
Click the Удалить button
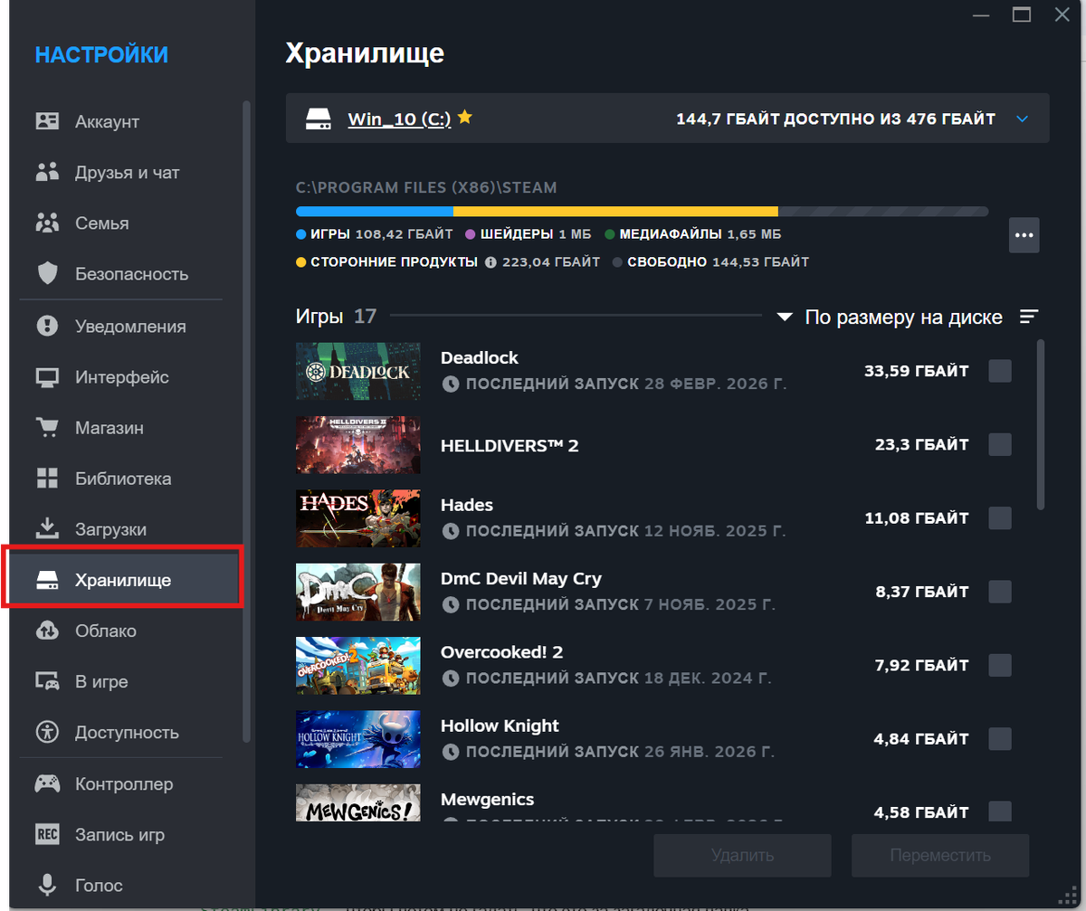point(742,855)
